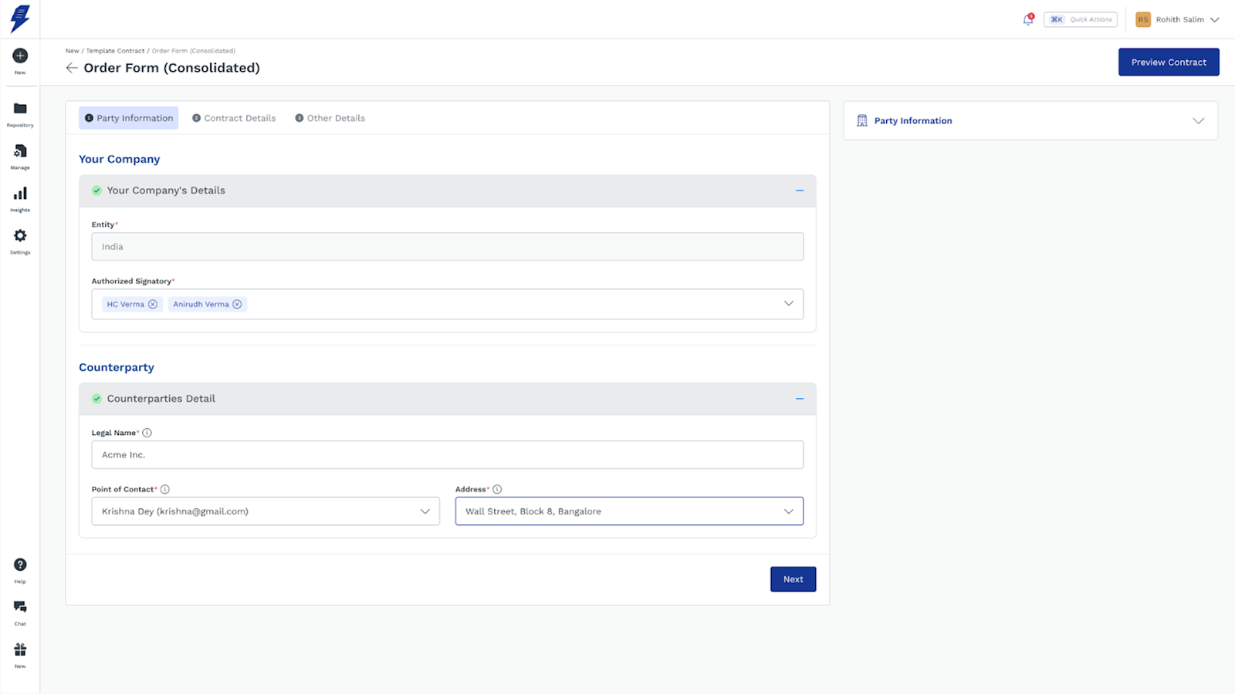This screenshot has width=1235, height=694.
Task: Click the New plus icon in sidebar
Action: click(20, 56)
